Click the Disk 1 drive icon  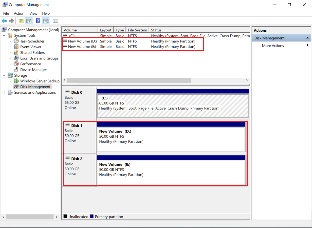click(67, 125)
